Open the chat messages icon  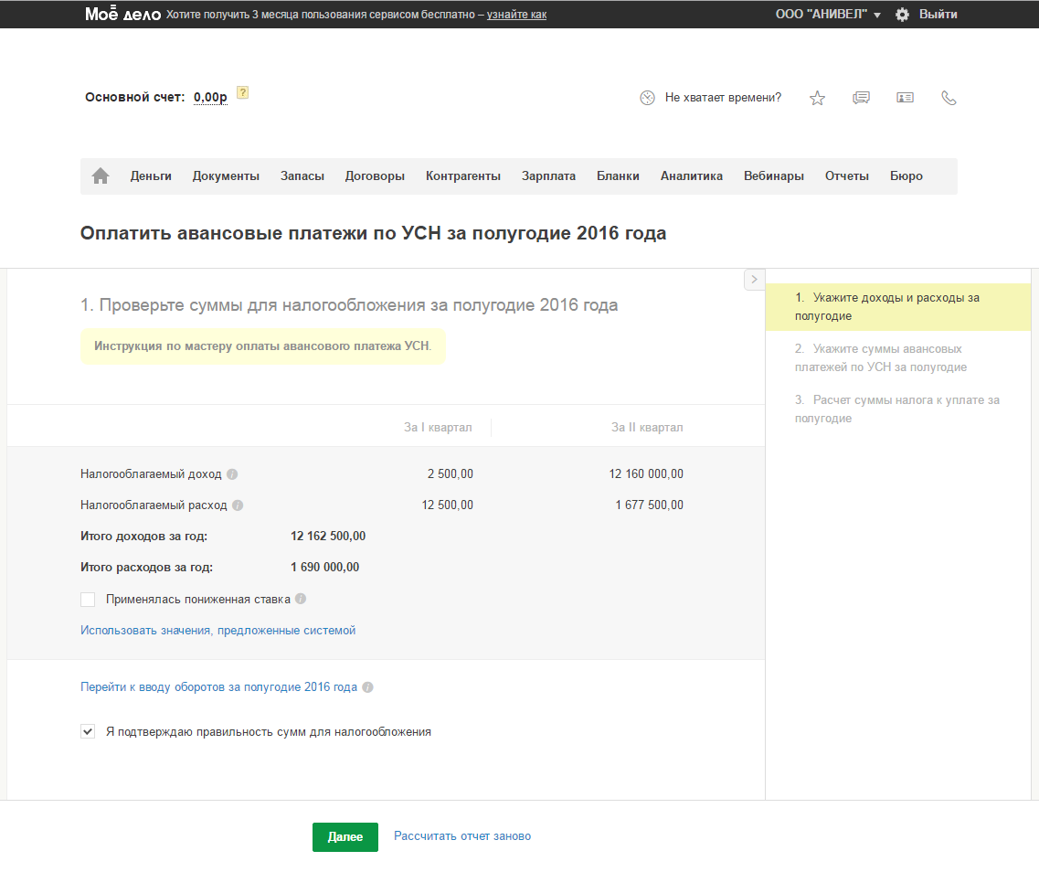(861, 98)
